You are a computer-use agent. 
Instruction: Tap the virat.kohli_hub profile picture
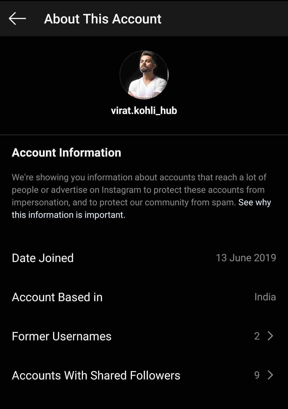coord(144,75)
